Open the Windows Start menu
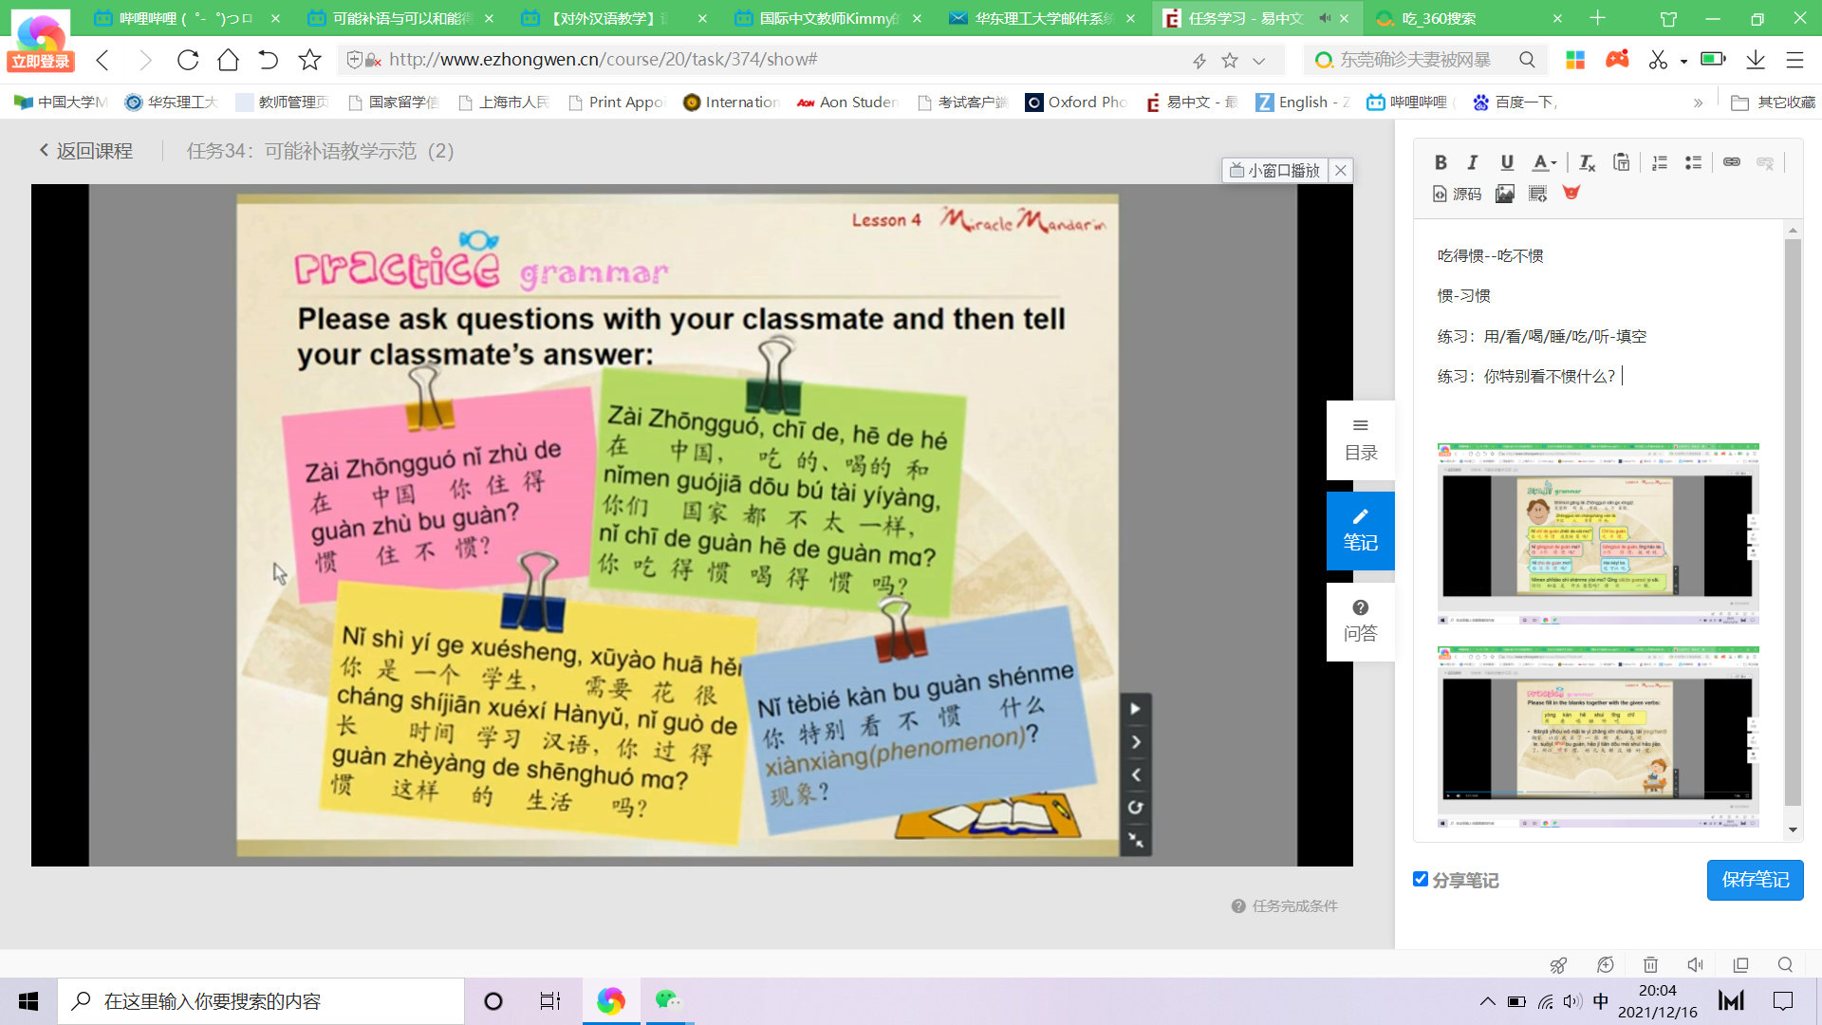This screenshot has width=1822, height=1025. click(28, 1001)
